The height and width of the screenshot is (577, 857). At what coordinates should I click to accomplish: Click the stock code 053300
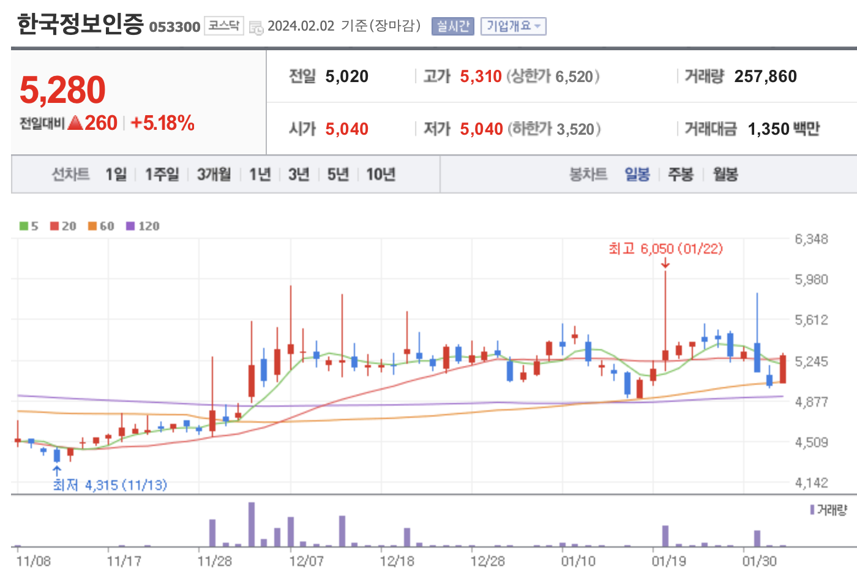[174, 27]
